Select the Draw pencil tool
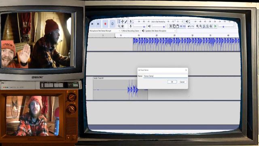The image size is (259, 146). pyautogui.click(x=126, y=21)
